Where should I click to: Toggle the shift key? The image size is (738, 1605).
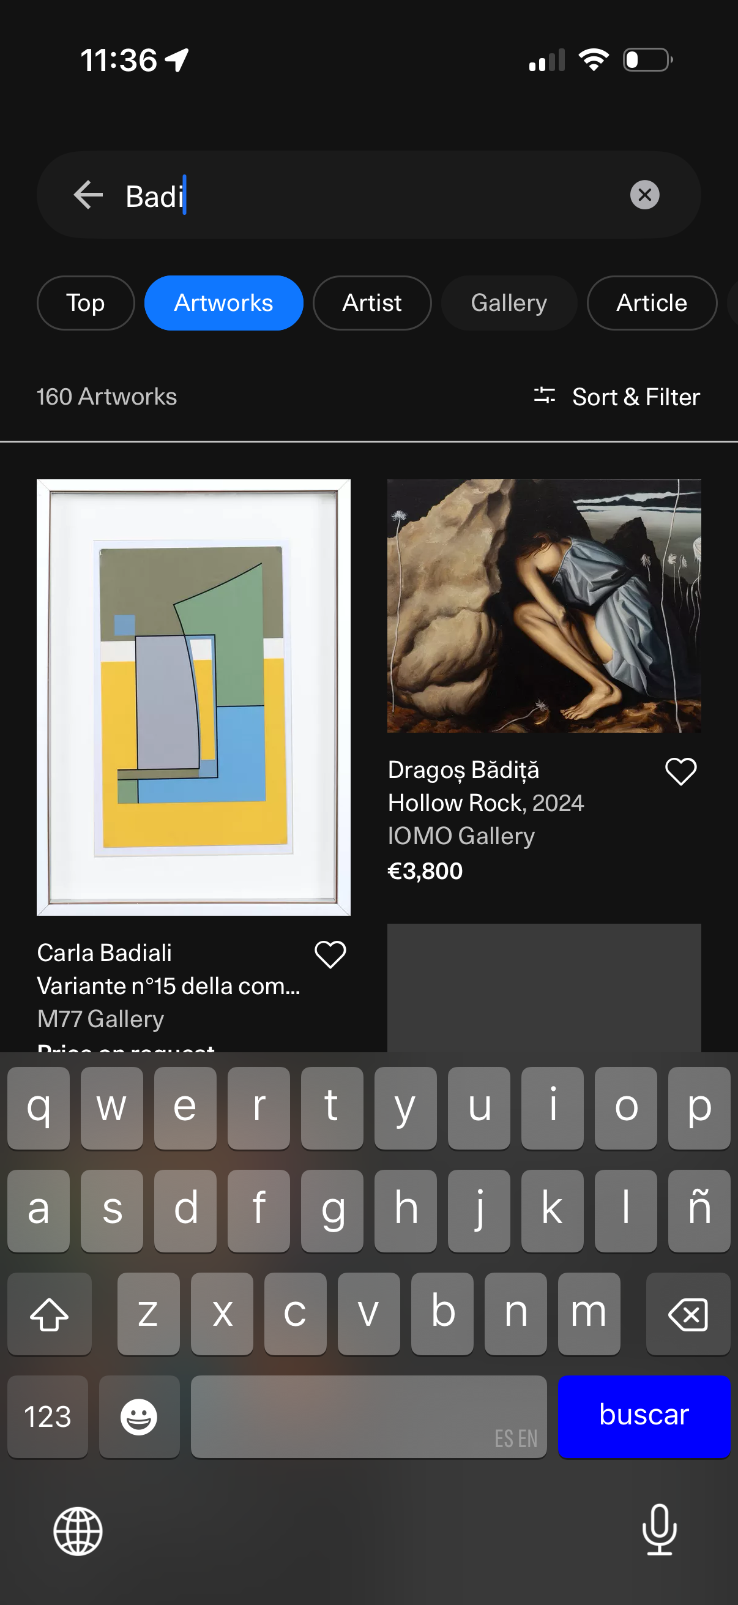point(49,1314)
